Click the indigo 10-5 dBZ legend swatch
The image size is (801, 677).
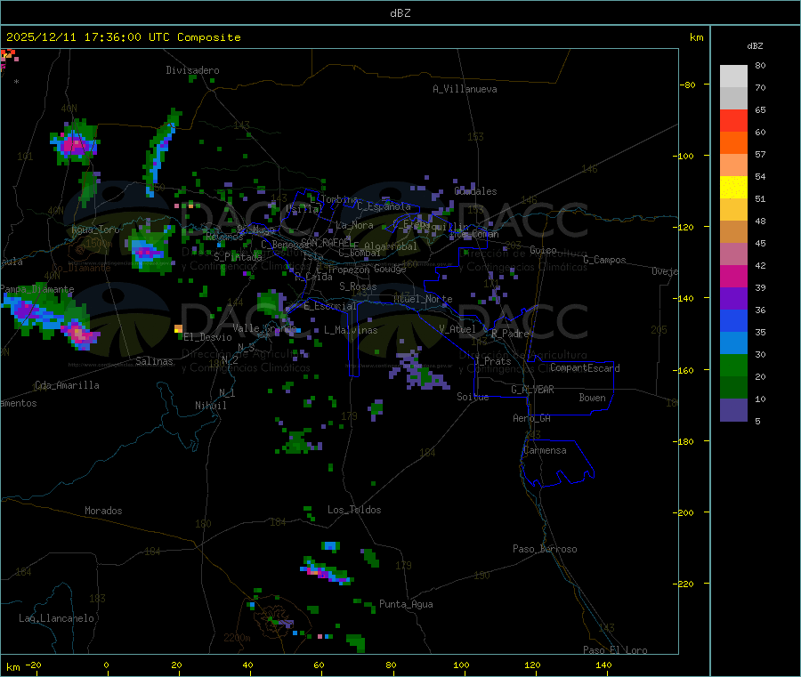point(733,410)
